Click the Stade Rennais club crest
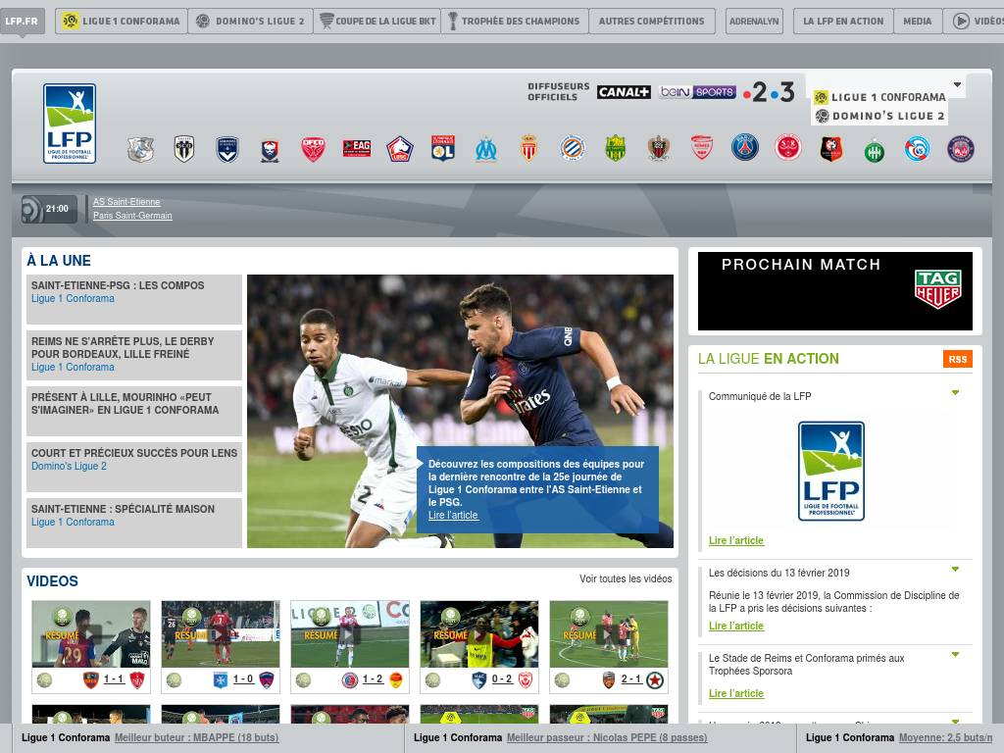Viewport: 1004px width, 753px height. click(x=831, y=148)
